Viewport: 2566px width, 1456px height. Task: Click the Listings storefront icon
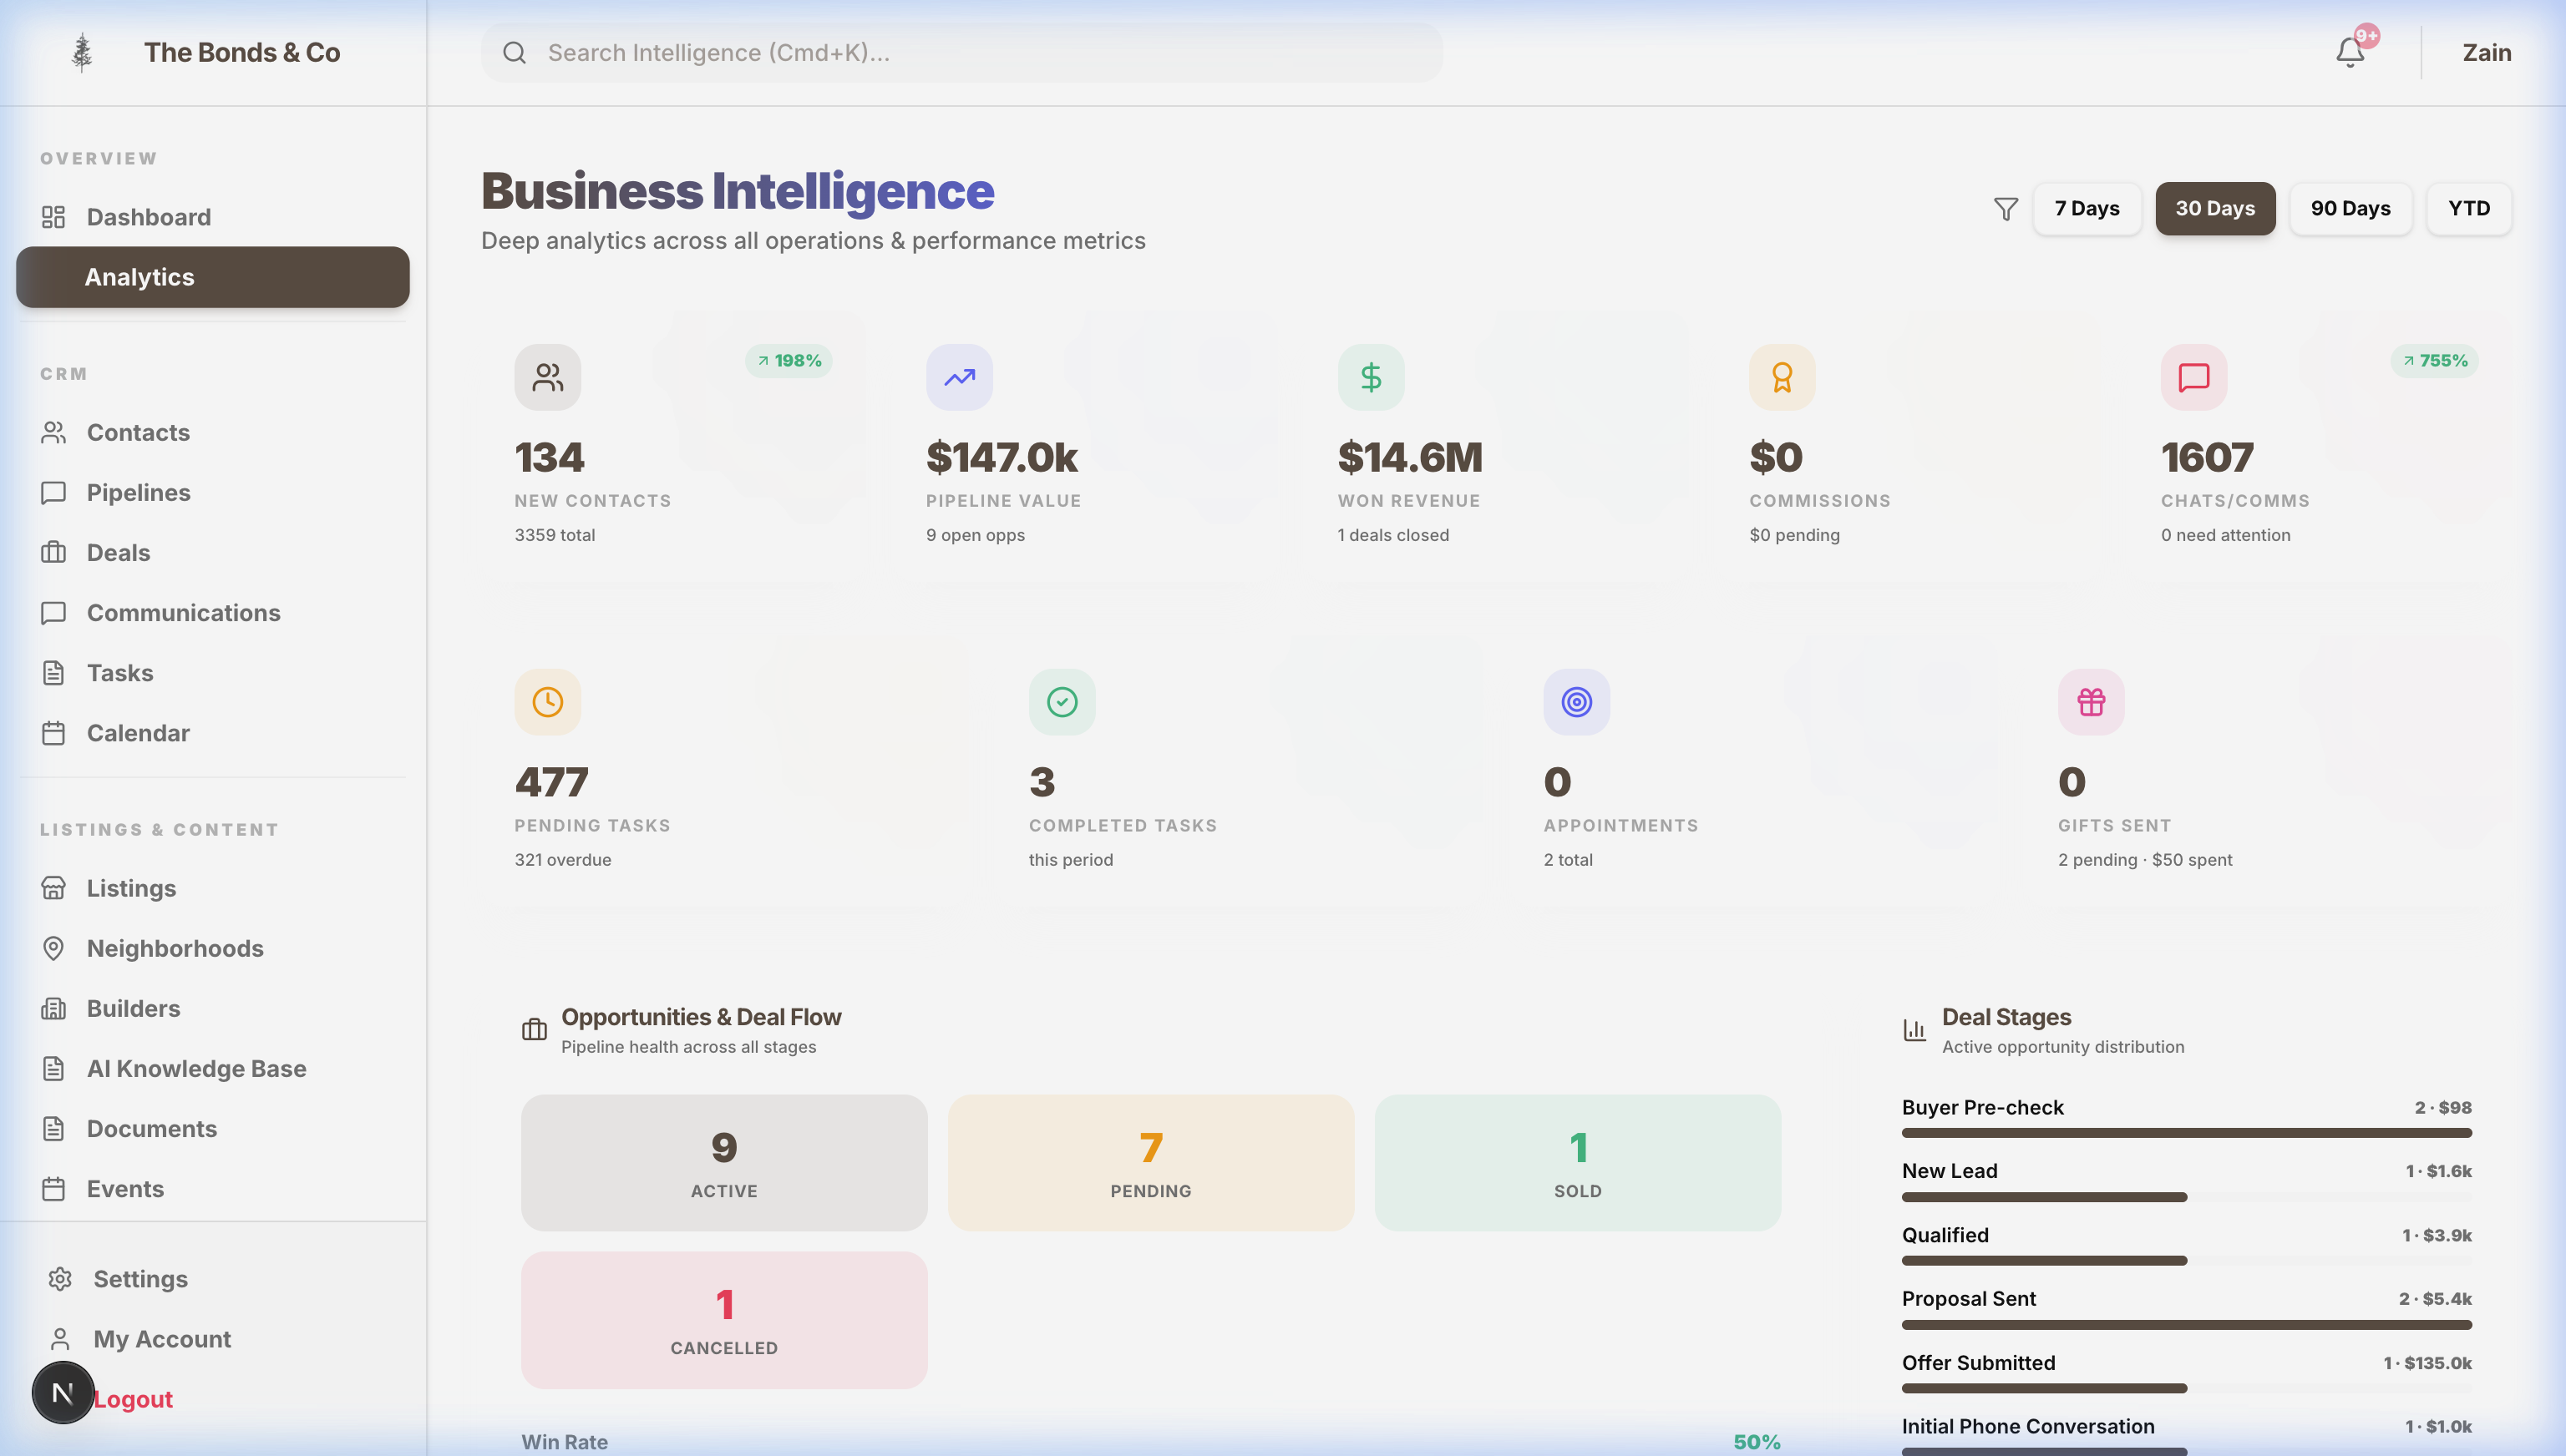[54, 888]
